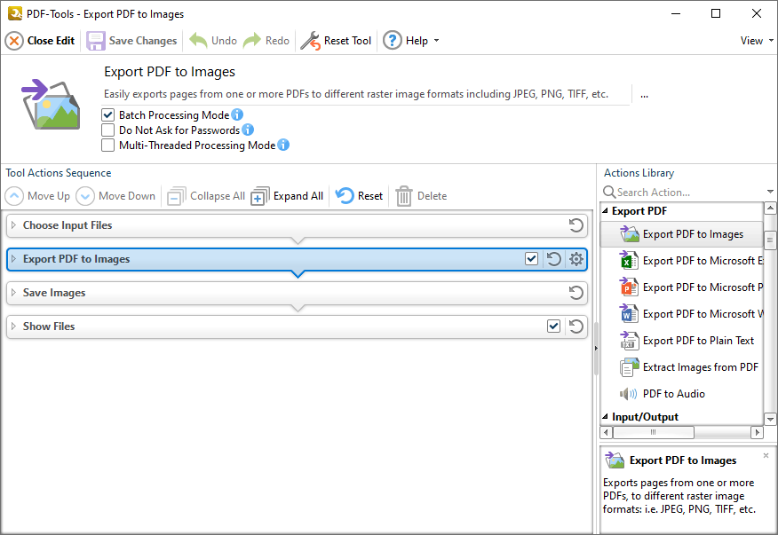Open the Help dropdown arrow

[x=437, y=41]
